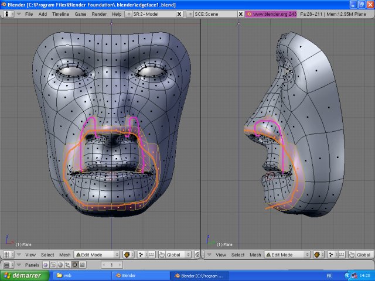Click the démarrer Start button
This screenshot has height=281, width=375.
pos(25,275)
